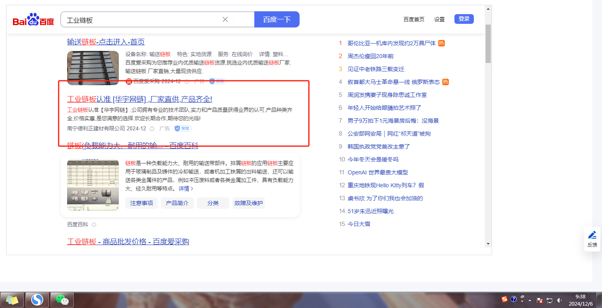Open hot search 虞书欣 为了你们我也会加油的
This screenshot has width=602, height=308.
(x=385, y=198)
